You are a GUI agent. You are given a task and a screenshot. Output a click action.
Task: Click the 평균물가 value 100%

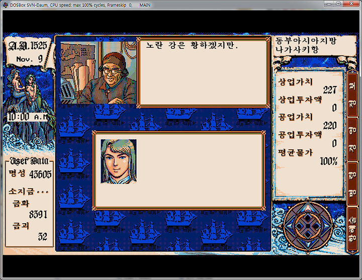point(329,161)
